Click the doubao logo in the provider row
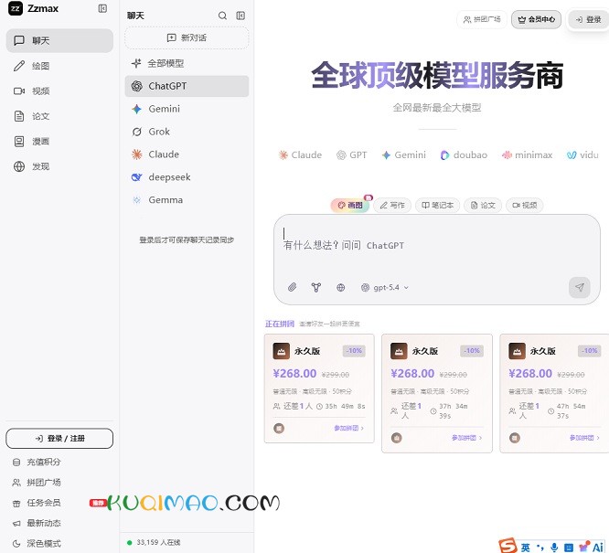 coord(464,155)
